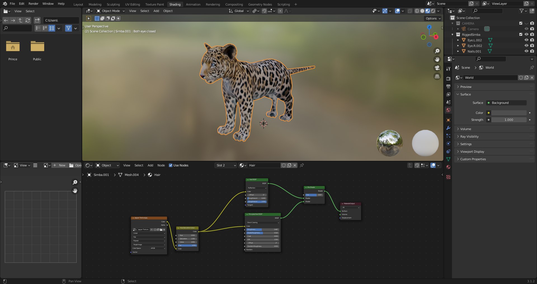Click Surface Background shader button
This screenshot has height=284, width=537.
(x=506, y=103)
